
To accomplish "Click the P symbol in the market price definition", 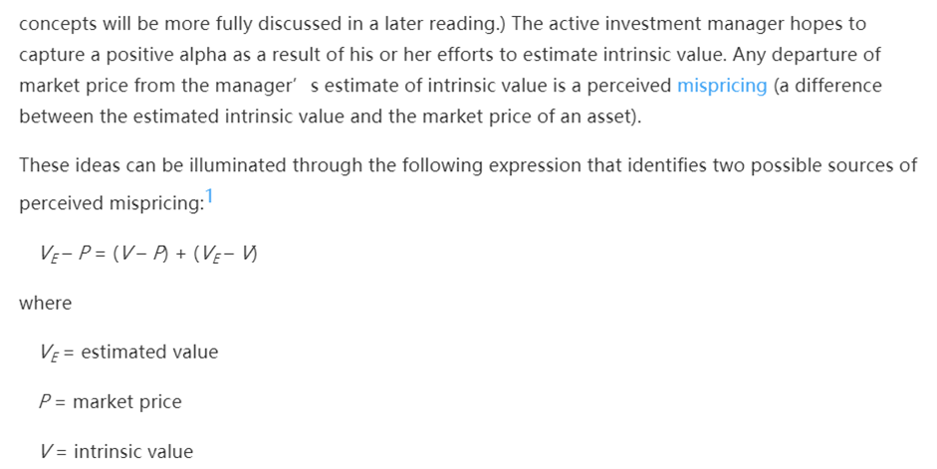I will [46, 402].
